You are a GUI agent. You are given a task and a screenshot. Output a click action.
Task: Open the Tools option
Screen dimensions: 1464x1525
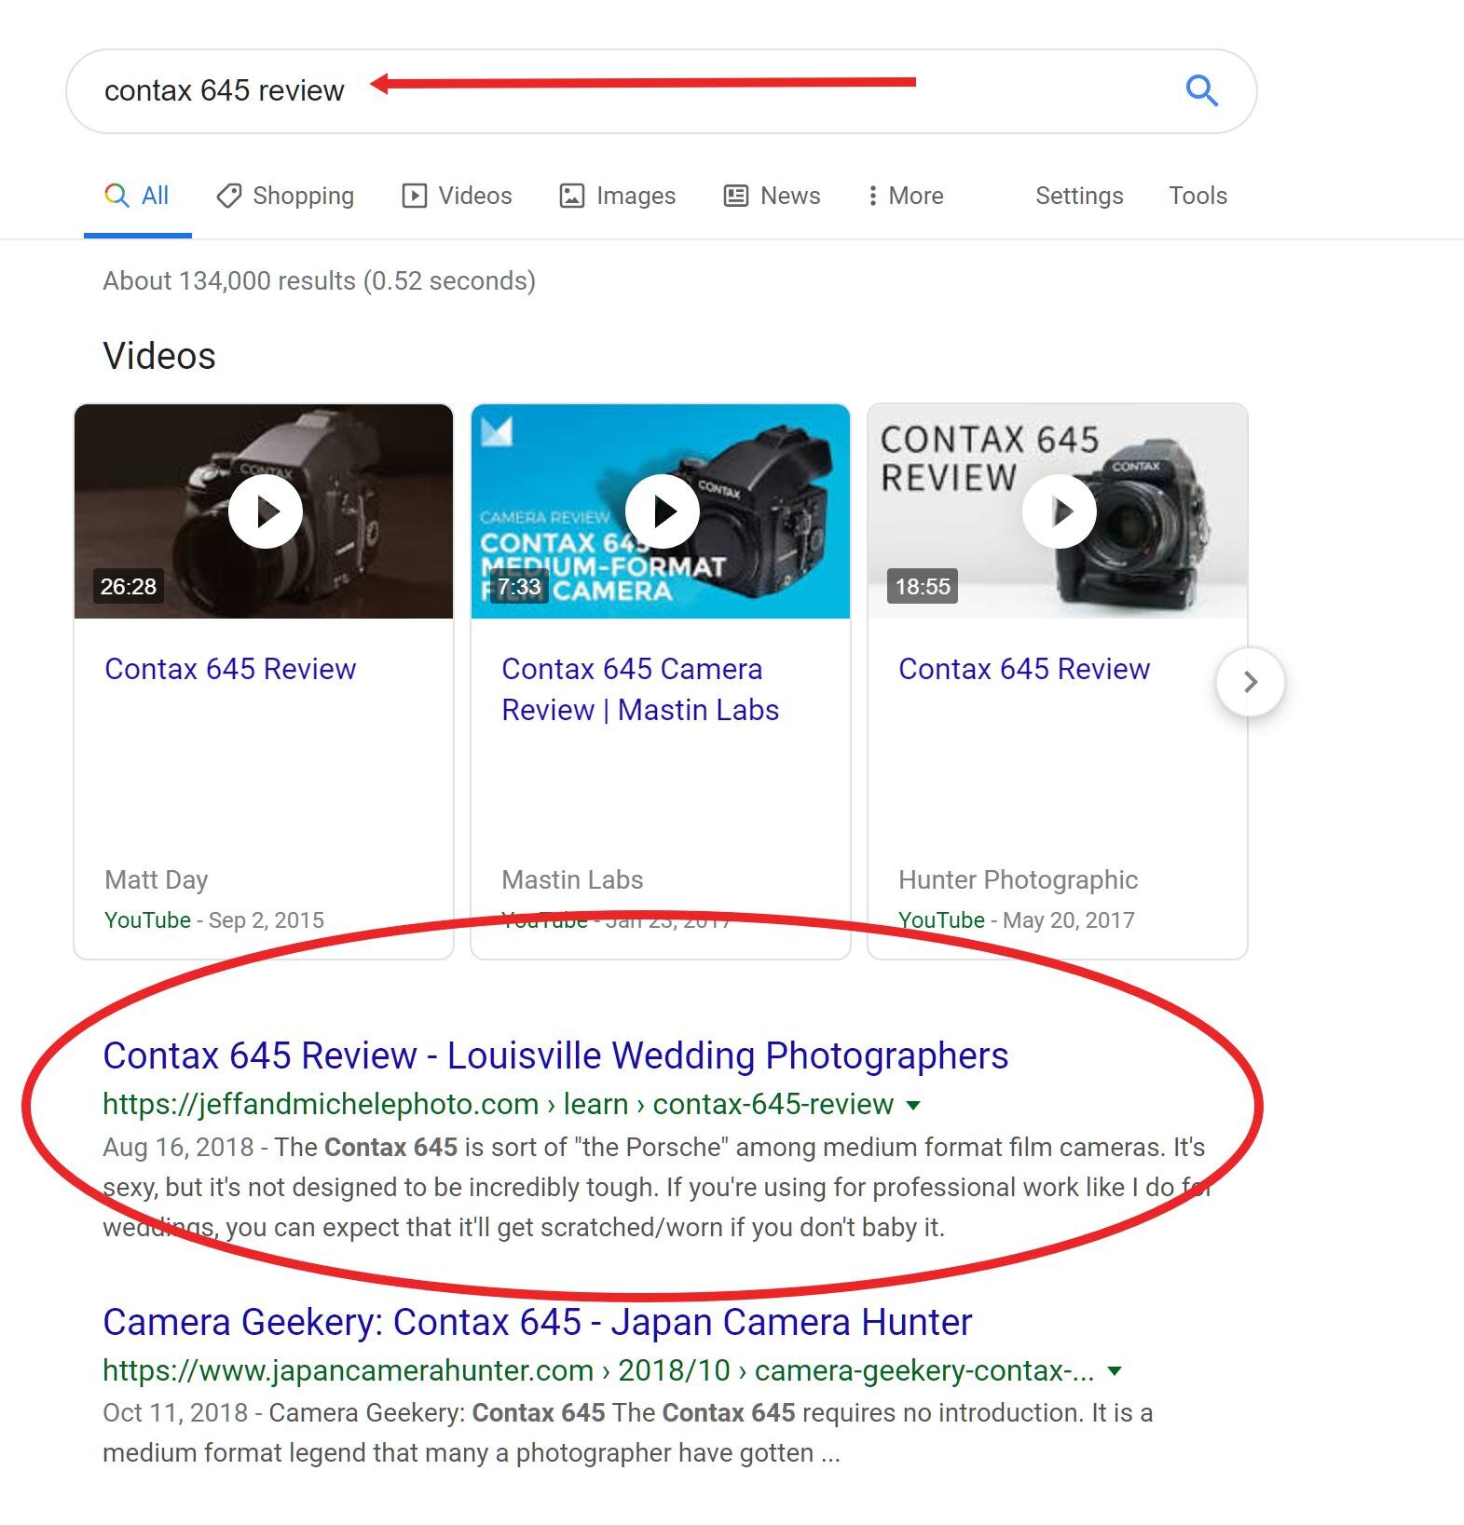click(1197, 196)
